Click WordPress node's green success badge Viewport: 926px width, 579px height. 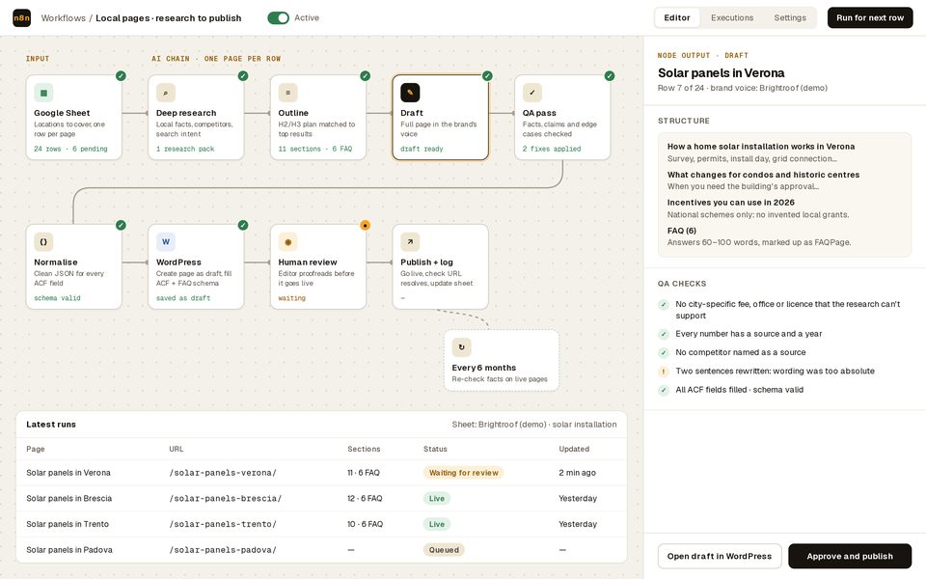243,225
